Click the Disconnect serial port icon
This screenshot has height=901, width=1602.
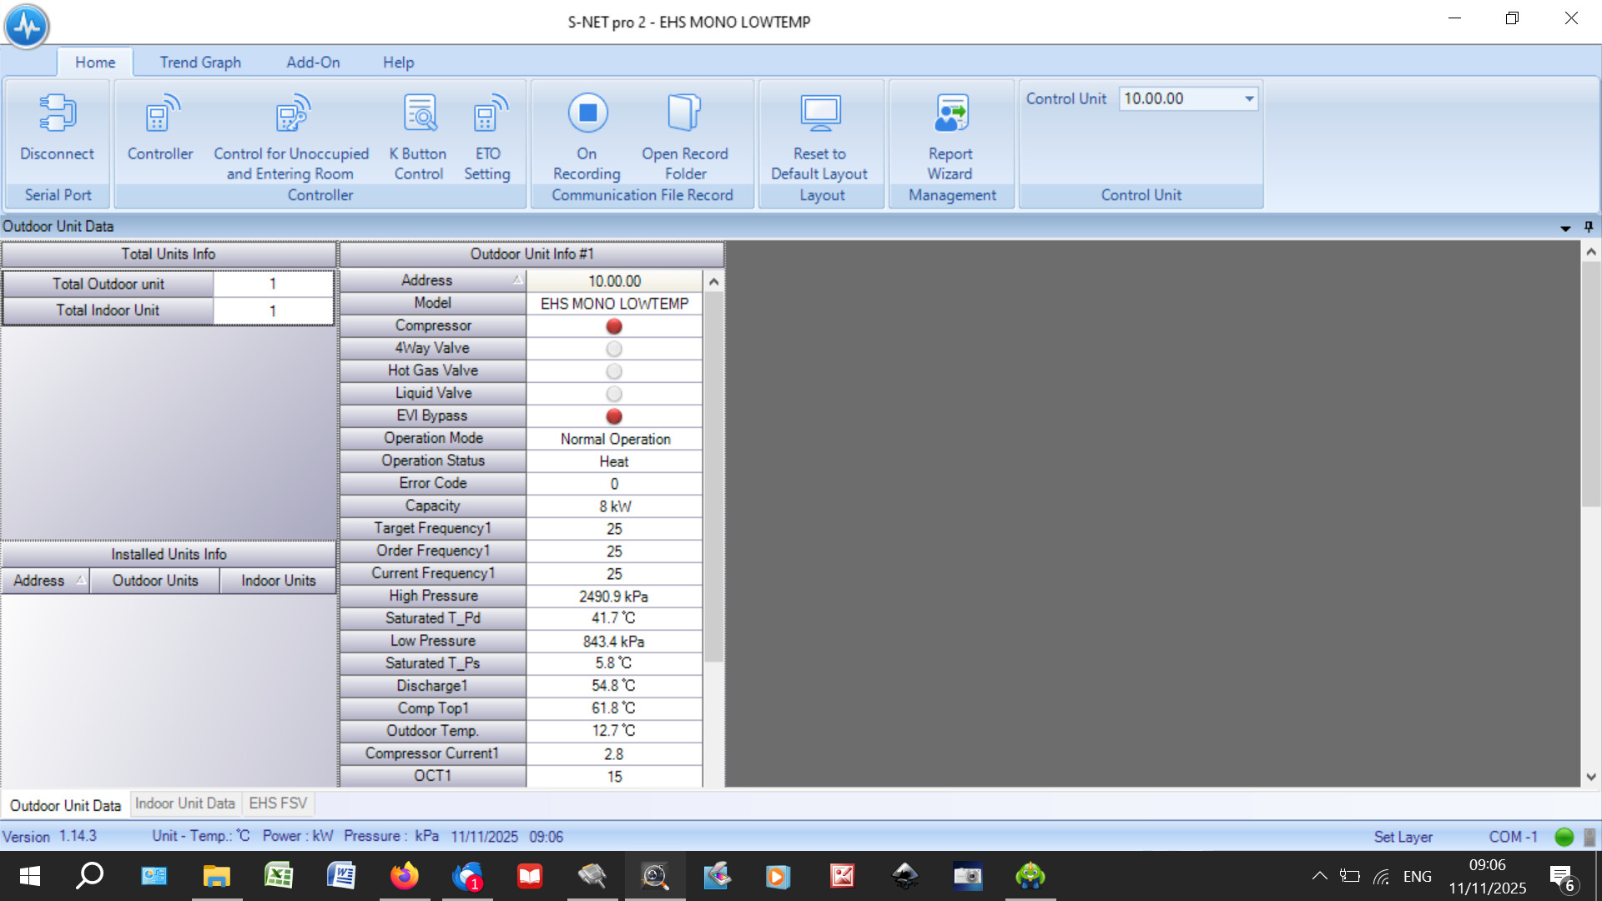tap(57, 114)
